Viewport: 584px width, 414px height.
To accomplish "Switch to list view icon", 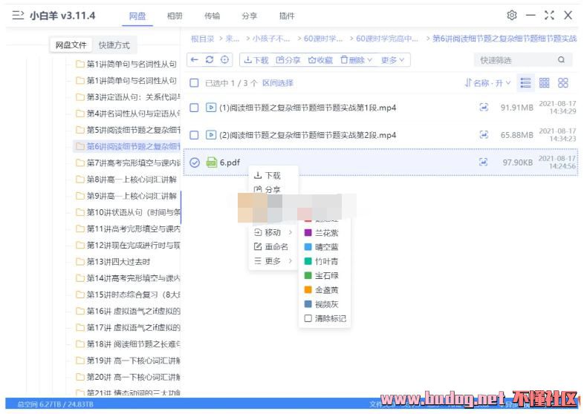I will tap(526, 83).
